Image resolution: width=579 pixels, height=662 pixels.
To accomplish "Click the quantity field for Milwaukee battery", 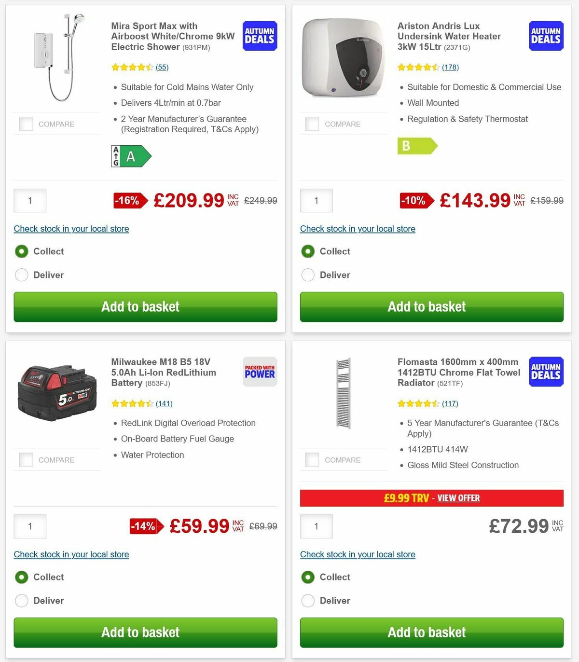I will click(x=29, y=526).
